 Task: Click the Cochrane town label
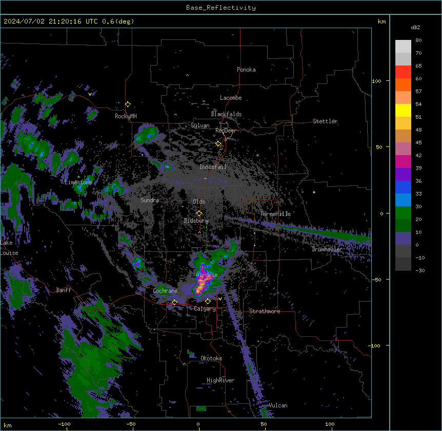[x=165, y=291]
